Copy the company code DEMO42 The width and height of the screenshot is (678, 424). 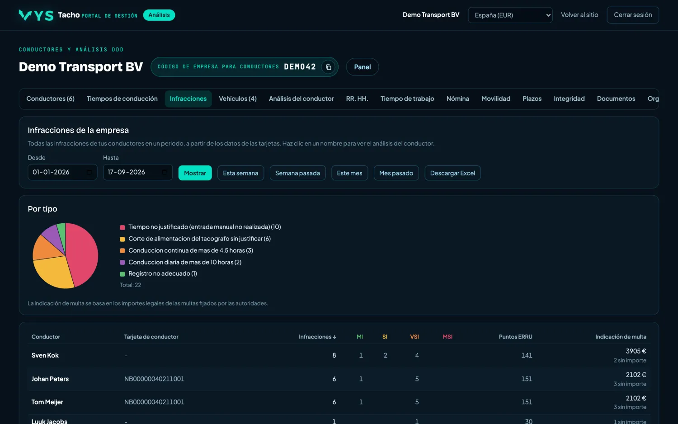tap(329, 67)
